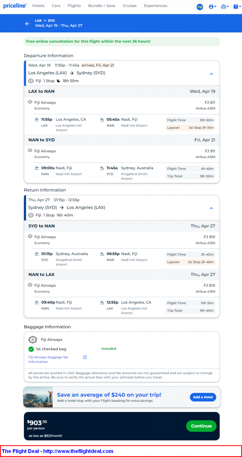Click the LAX → SYD route header

coord(45,21)
